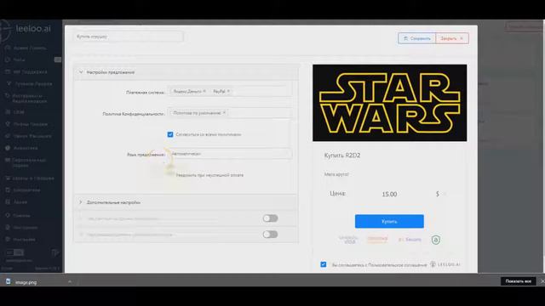Remove the default privacy policy tag
This screenshot has width=545, height=306.
click(x=224, y=113)
